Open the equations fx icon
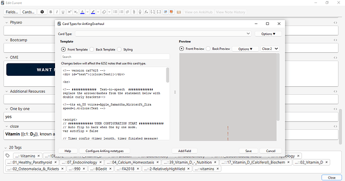Image resolution: width=345 pixels, height=181 pixels. [x=146, y=12]
